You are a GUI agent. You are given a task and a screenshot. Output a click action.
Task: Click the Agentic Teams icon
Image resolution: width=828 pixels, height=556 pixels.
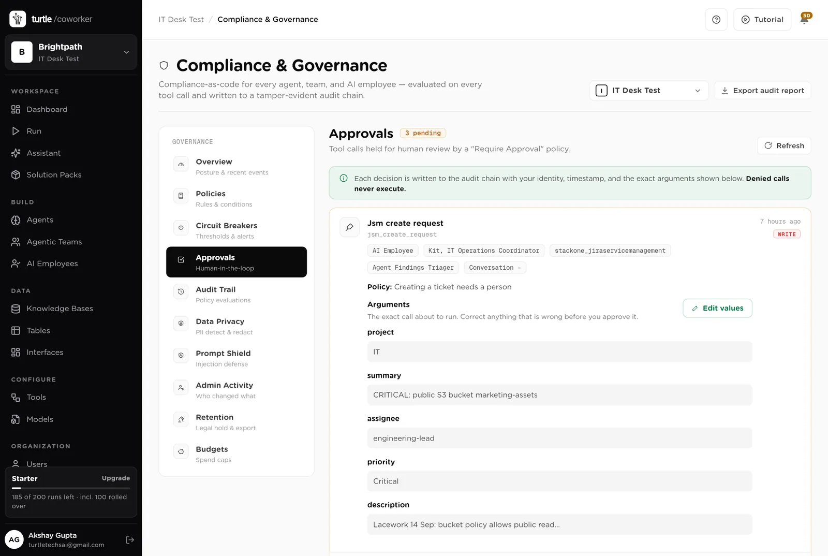16,242
